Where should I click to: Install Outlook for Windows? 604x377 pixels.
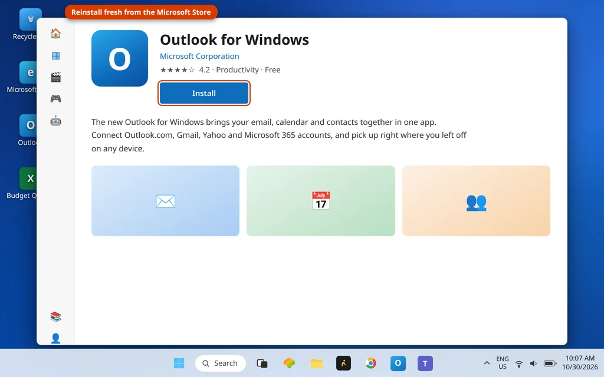tap(203, 93)
